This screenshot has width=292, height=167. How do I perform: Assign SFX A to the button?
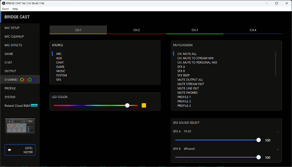[x=181, y=67]
